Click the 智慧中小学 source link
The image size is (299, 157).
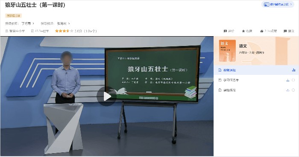pos(17,31)
